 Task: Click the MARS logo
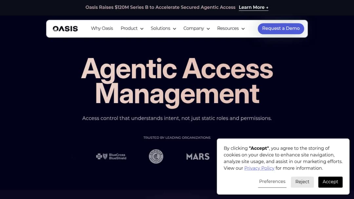click(x=198, y=156)
